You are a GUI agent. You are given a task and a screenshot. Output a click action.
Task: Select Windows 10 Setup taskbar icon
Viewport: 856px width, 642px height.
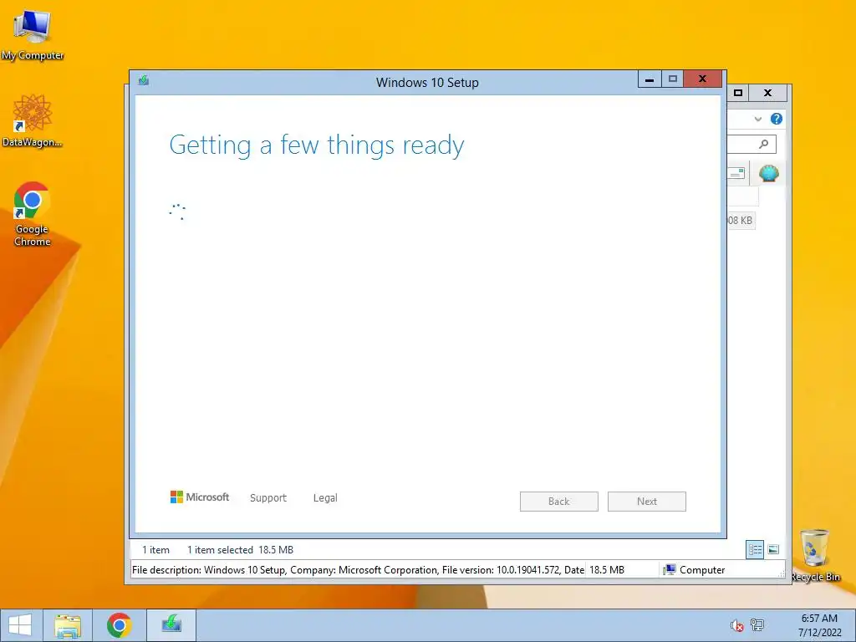pos(171,625)
